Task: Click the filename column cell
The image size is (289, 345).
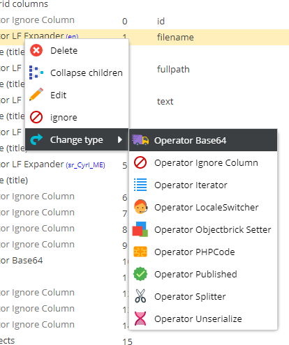Action: pyautogui.click(x=175, y=37)
